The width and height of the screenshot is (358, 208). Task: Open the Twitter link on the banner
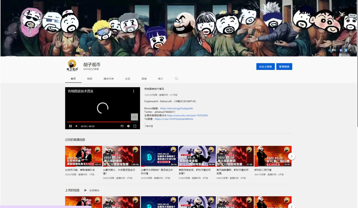(332, 50)
